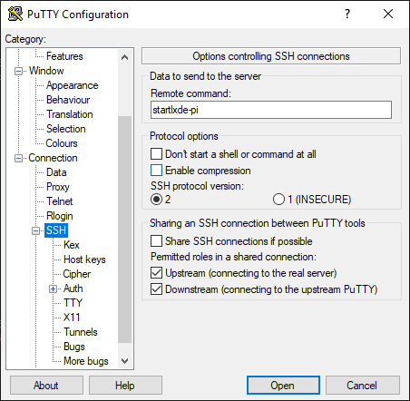Open the More bugs category
410x401 pixels.
pos(86,361)
